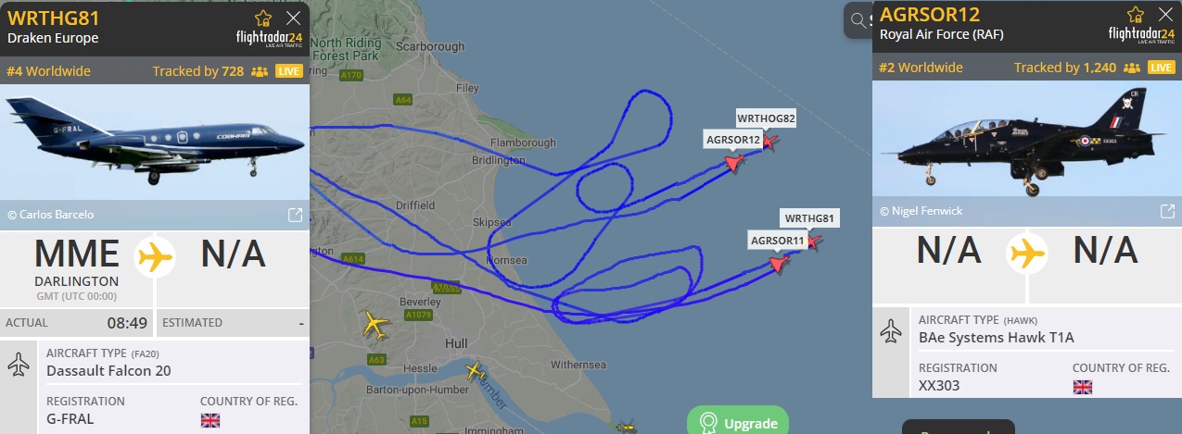Click yellow aircraft near Hessle
The image size is (1182, 434).
[x=475, y=371]
